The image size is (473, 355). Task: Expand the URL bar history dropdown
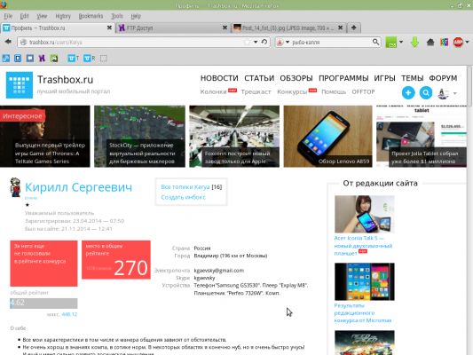click(x=256, y=42)
